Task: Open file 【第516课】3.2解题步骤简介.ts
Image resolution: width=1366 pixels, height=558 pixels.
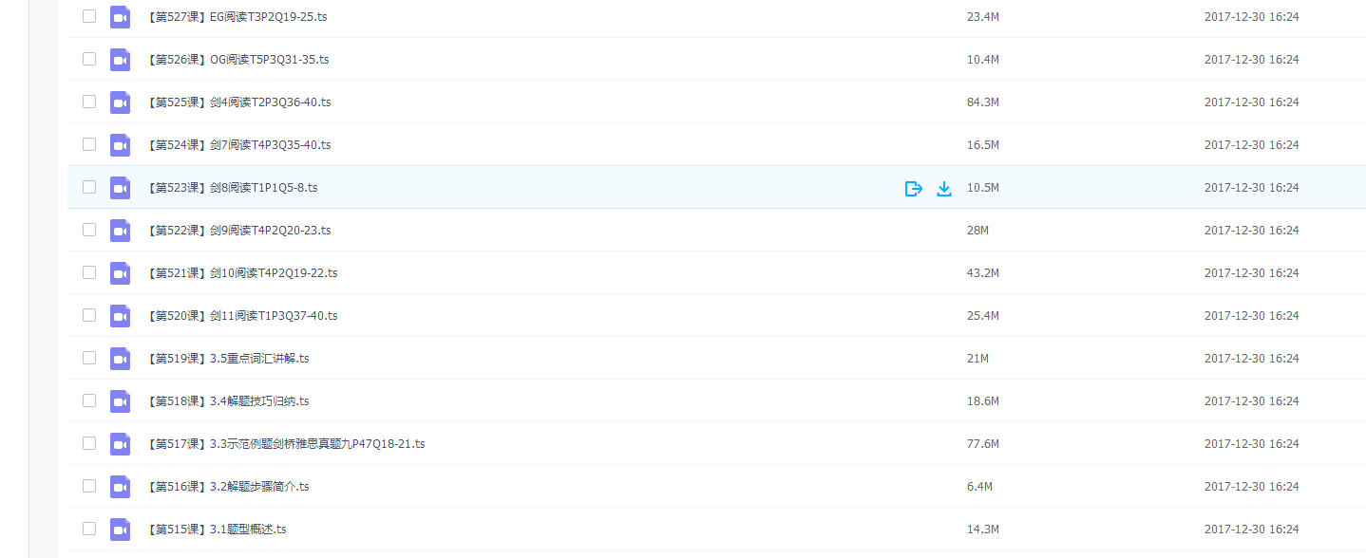Action: [228, 487]
